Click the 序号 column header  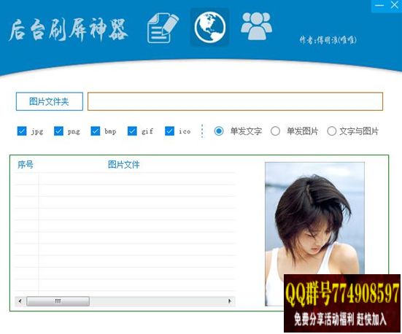26,165
